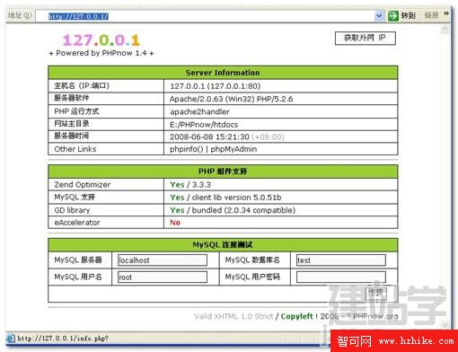Open the Copyleft footer link
Image resolution: width=458 pixels, height=352 pixels.
point(296,316)
